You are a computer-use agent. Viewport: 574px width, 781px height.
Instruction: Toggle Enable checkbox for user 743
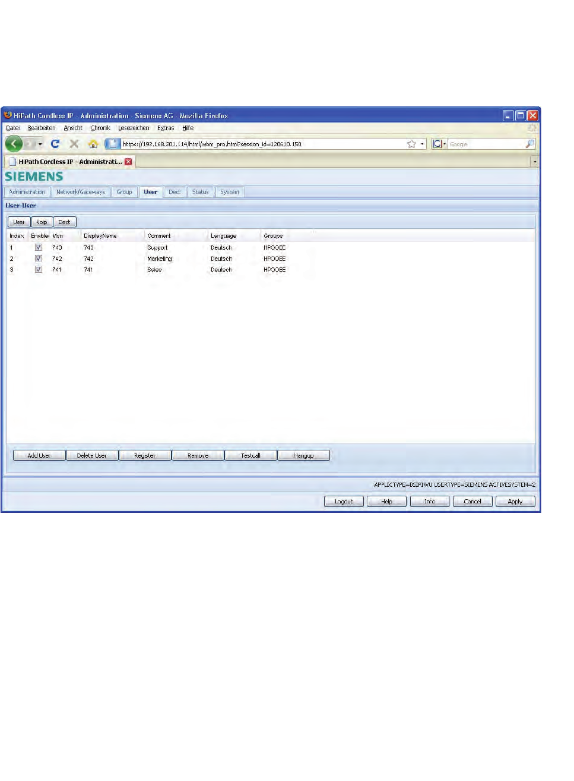39,247
